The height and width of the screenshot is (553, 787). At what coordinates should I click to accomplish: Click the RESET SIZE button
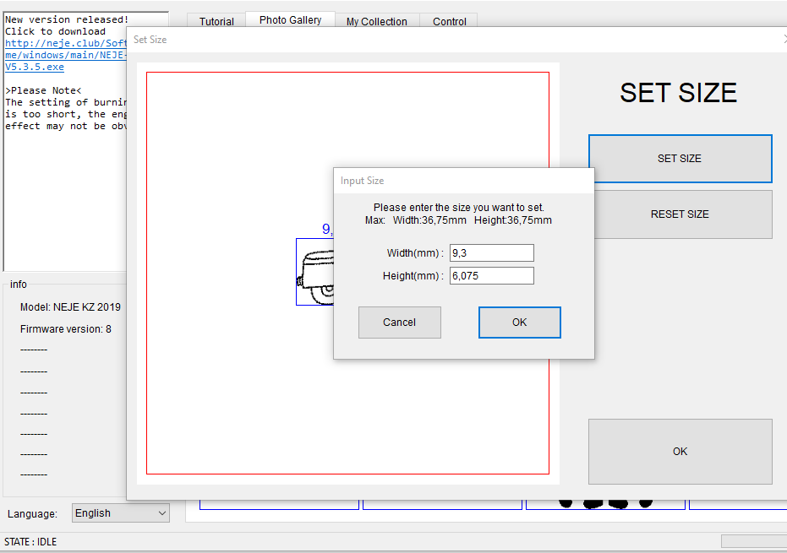tap(680, 214)
